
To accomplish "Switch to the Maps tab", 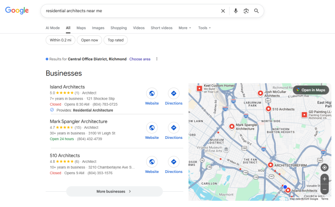I will 81,28.
